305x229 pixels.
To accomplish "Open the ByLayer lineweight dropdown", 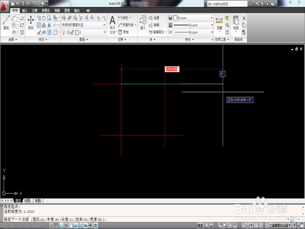I will (x=193, y=25).
